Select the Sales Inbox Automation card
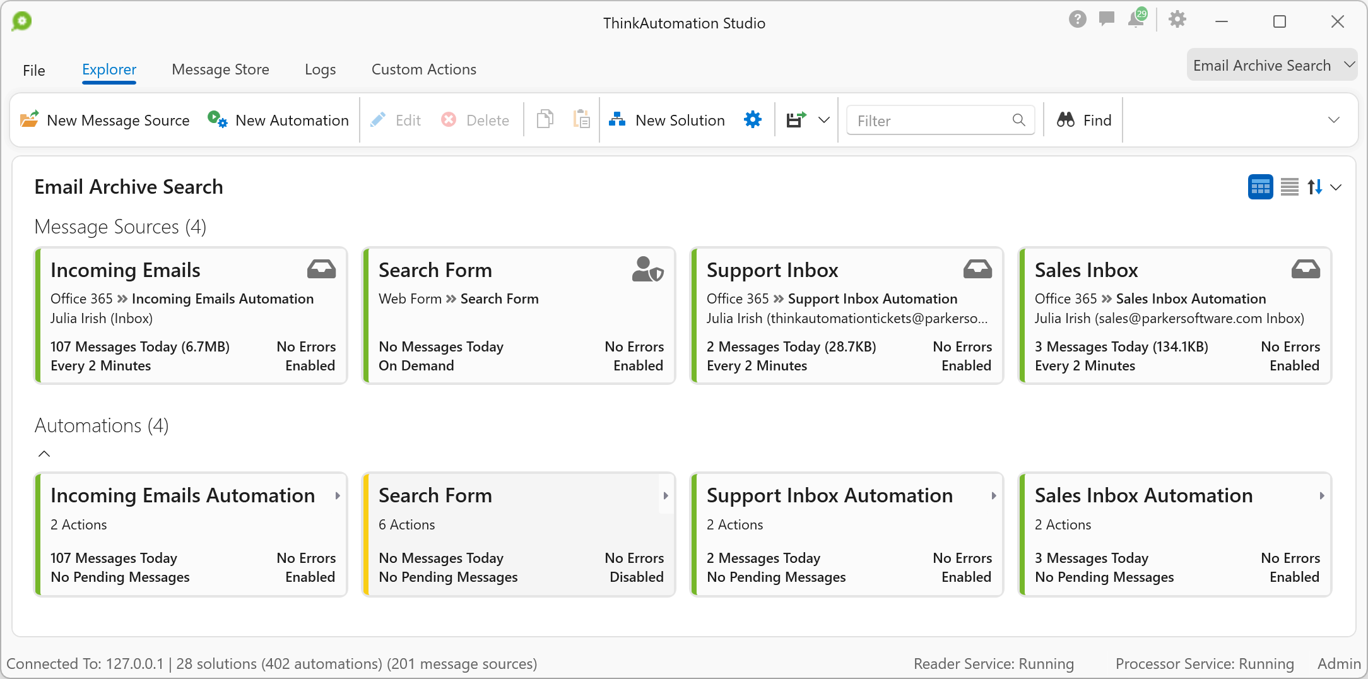 [1175, 534]
